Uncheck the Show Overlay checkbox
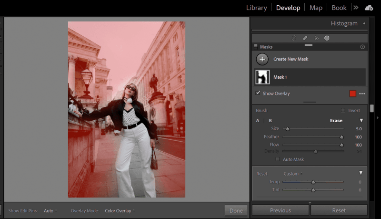Image resolution: width=381 pixels, height=219 pixels. pos(258,93)
